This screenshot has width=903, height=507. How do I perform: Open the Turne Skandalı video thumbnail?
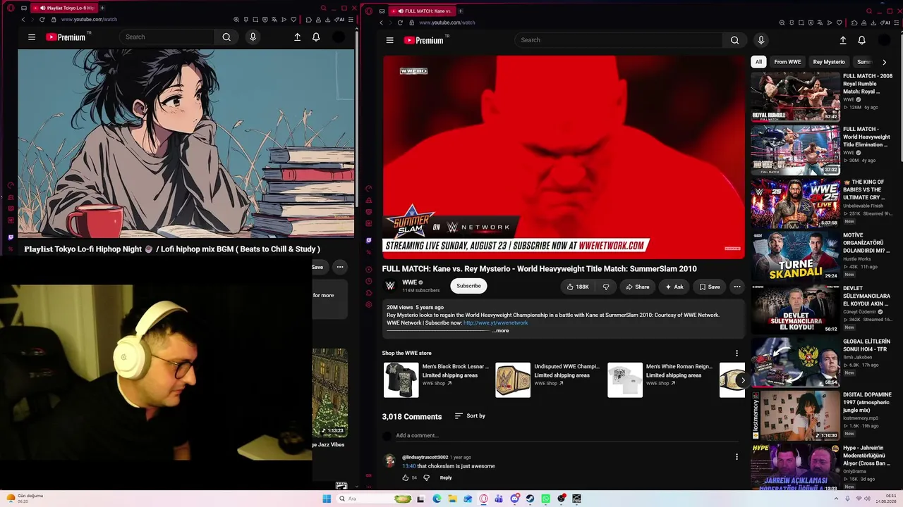(795, 256)
